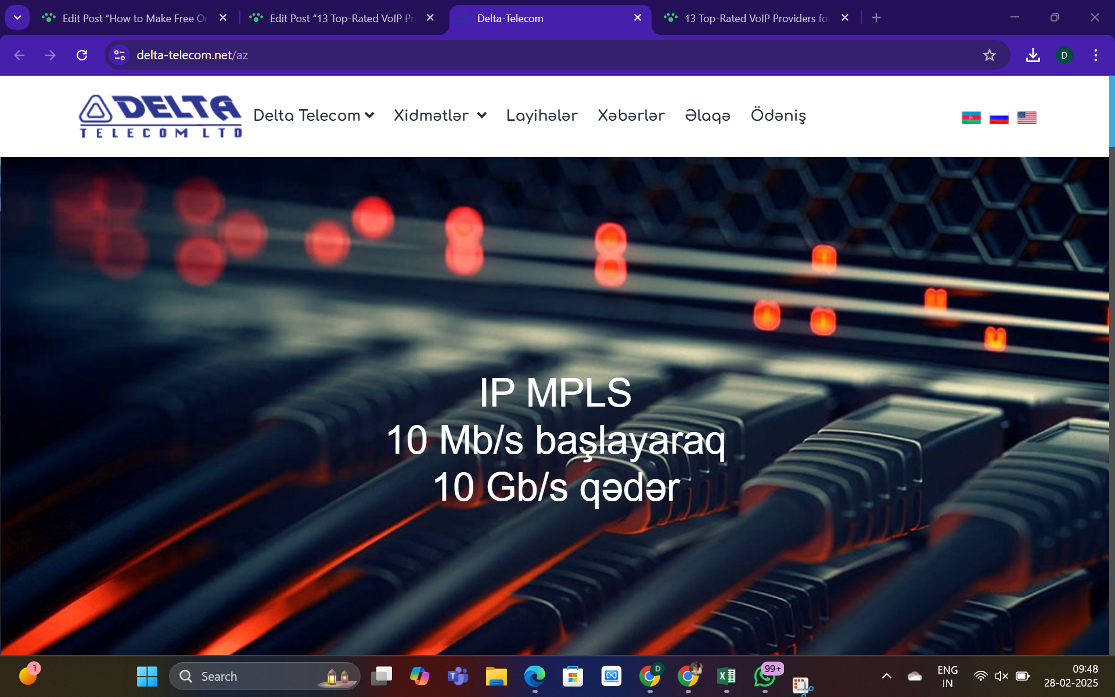The image size is (1115, 697).
Task: Open File Explorer from taskbar
Action: pyautogui.click(x=497, y=676)
